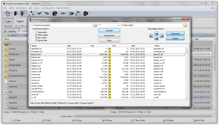Click the Close button in the sync dialog
The image size is (219, 125).
click(x=109, y=40)
